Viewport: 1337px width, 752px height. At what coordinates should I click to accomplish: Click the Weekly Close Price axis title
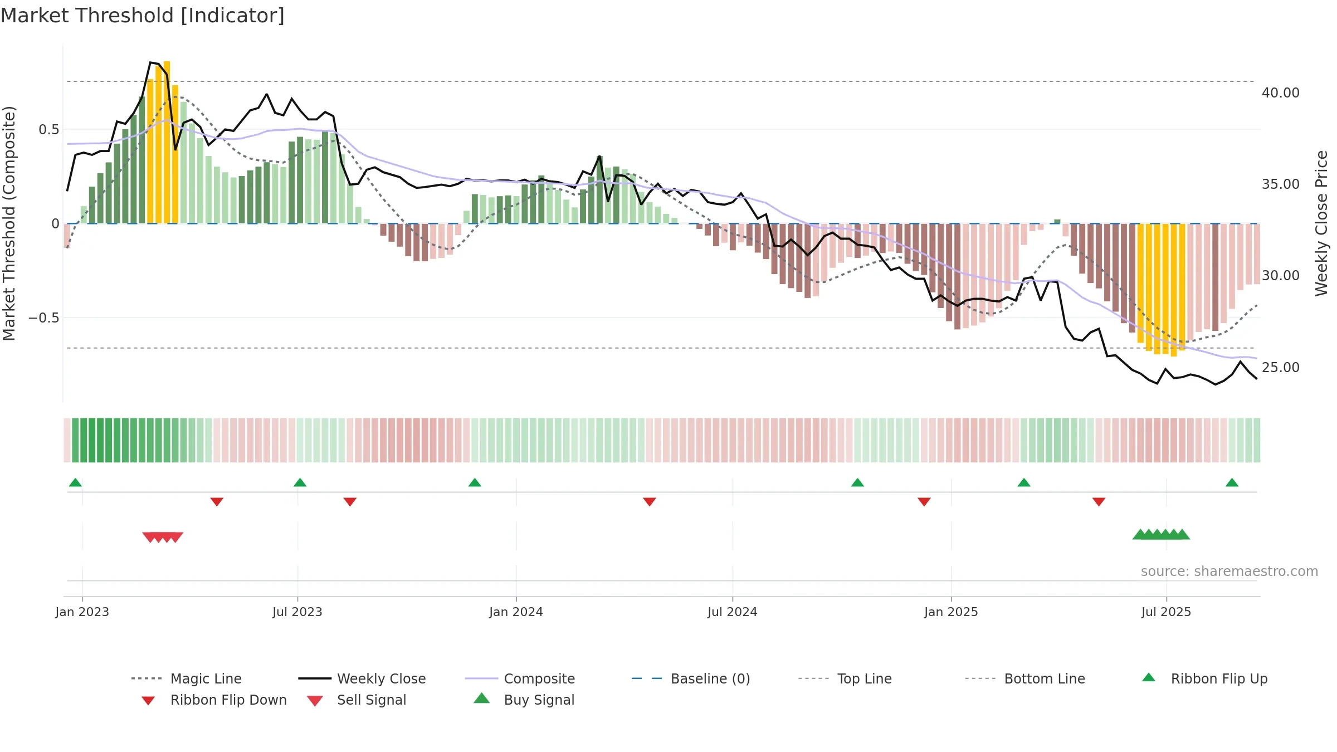(x=1321, y=223)
